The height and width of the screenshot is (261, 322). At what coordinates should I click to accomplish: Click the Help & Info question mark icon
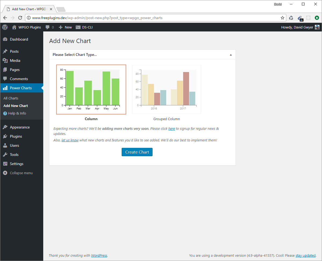pyautogui.click(x=5, y=113)
